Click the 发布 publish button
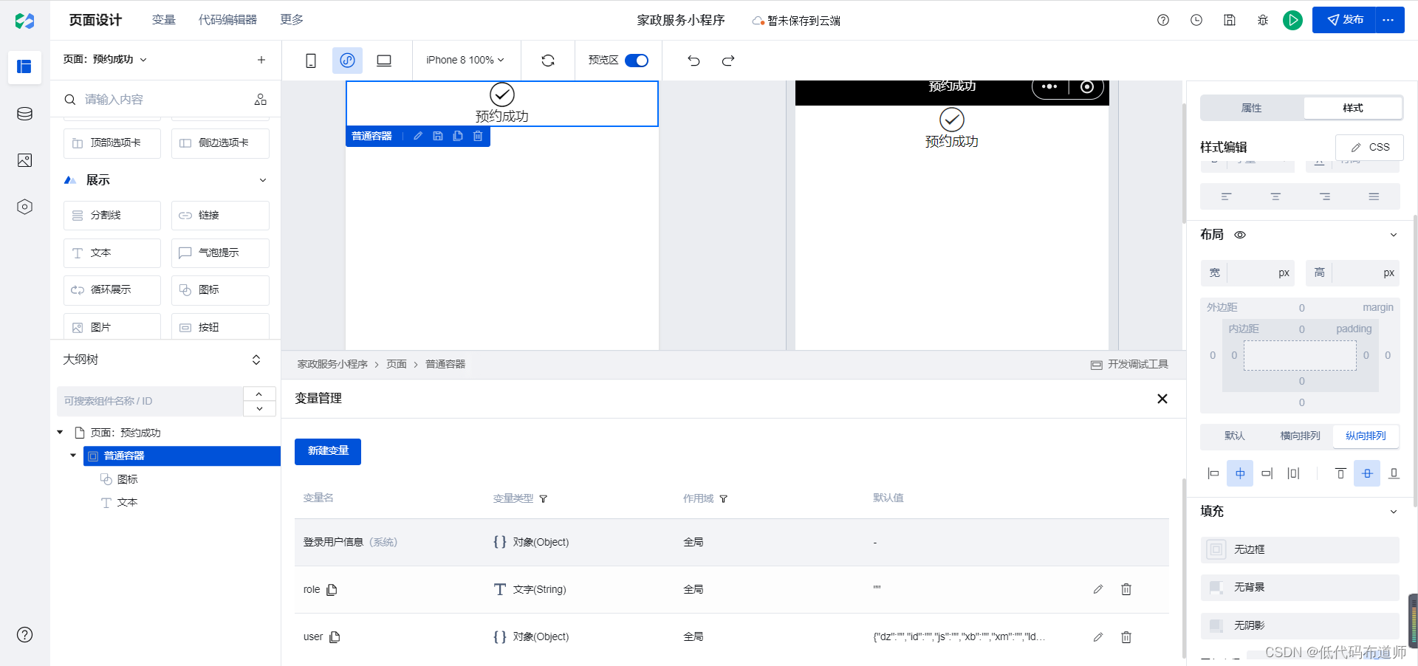This screenshot has width=1418, height=666. (1344, 20)
